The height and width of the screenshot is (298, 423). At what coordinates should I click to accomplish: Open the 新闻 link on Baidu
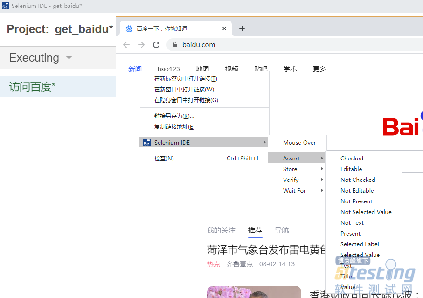(135, 69)
